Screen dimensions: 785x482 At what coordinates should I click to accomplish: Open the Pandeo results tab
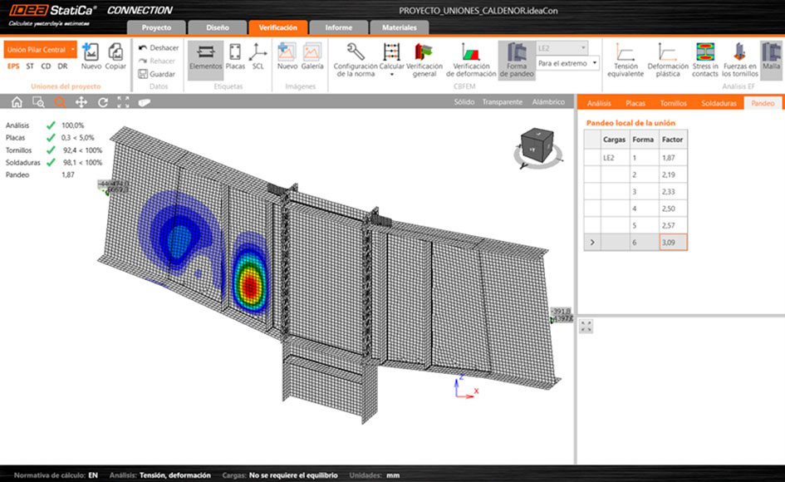[763, 103]
